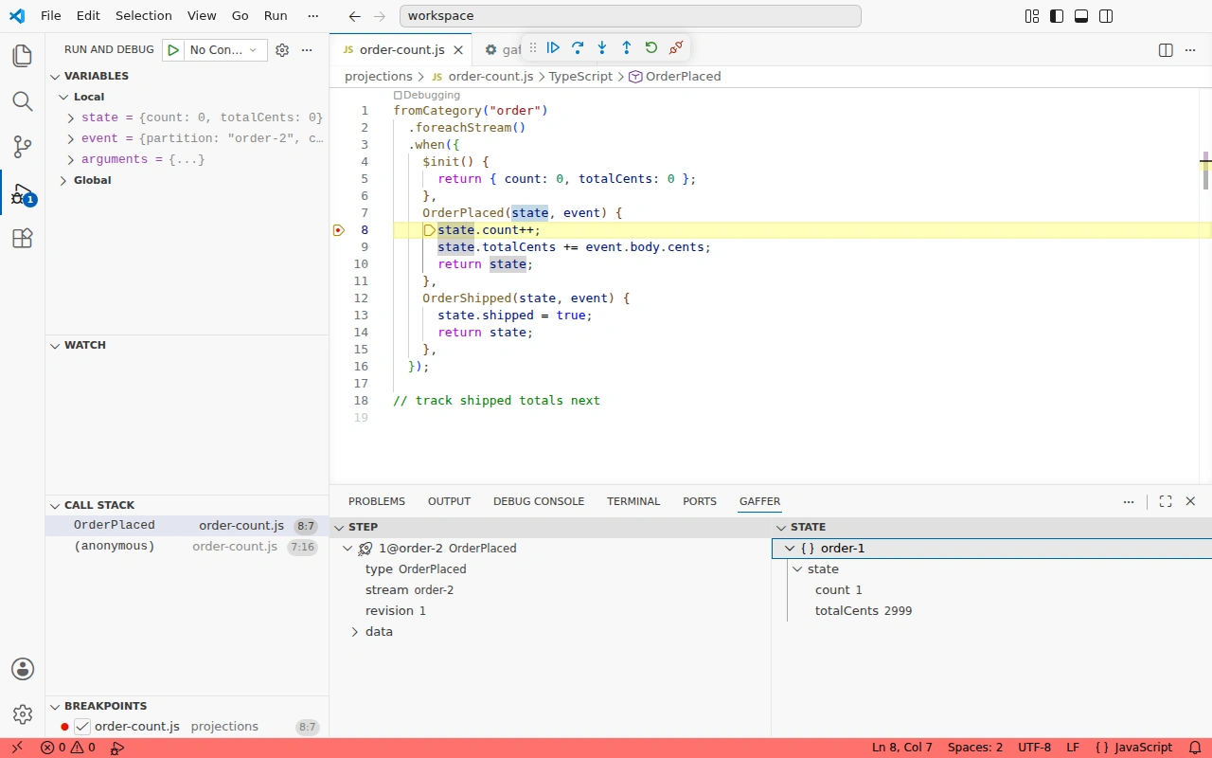
Task: Open the Manage gear in activity bar
Action: click(x=23, y=714)
